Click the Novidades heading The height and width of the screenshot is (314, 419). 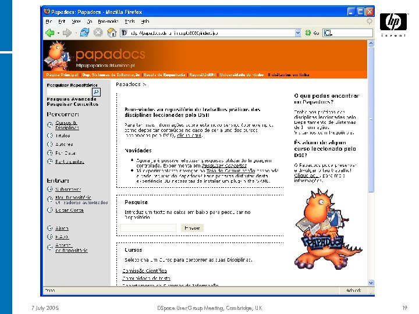(138, 151)
